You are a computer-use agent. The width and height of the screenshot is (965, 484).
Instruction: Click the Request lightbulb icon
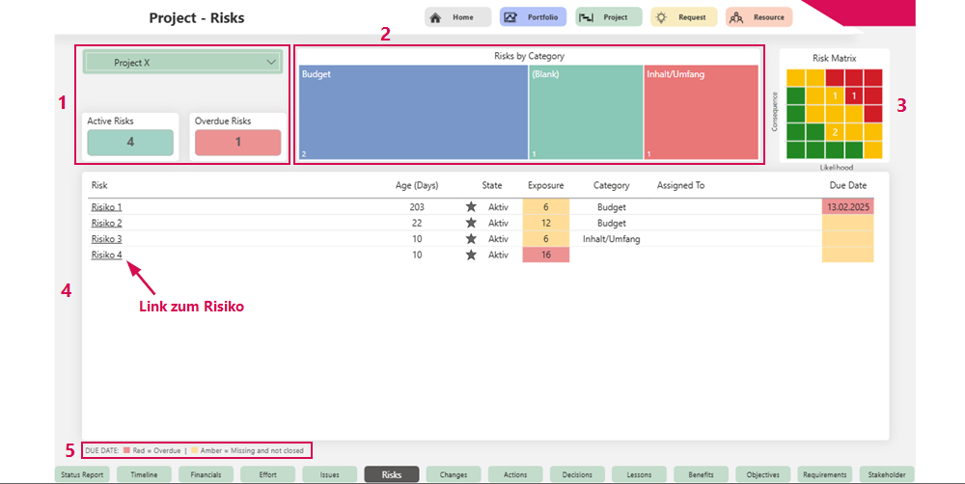(661, 17)
